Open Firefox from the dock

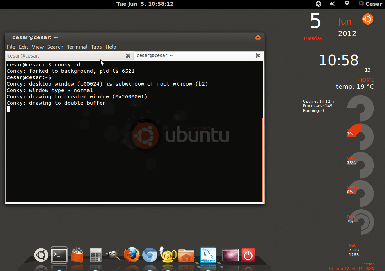[x=132, y=255]
